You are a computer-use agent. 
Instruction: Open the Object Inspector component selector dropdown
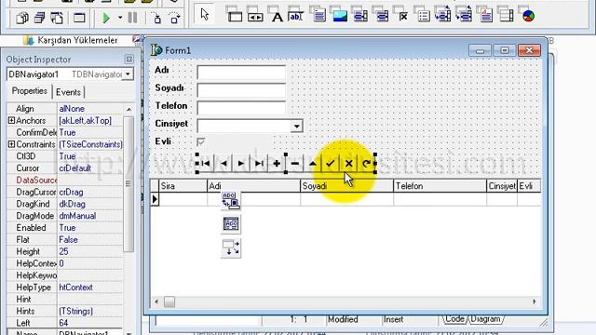(129, 74)
